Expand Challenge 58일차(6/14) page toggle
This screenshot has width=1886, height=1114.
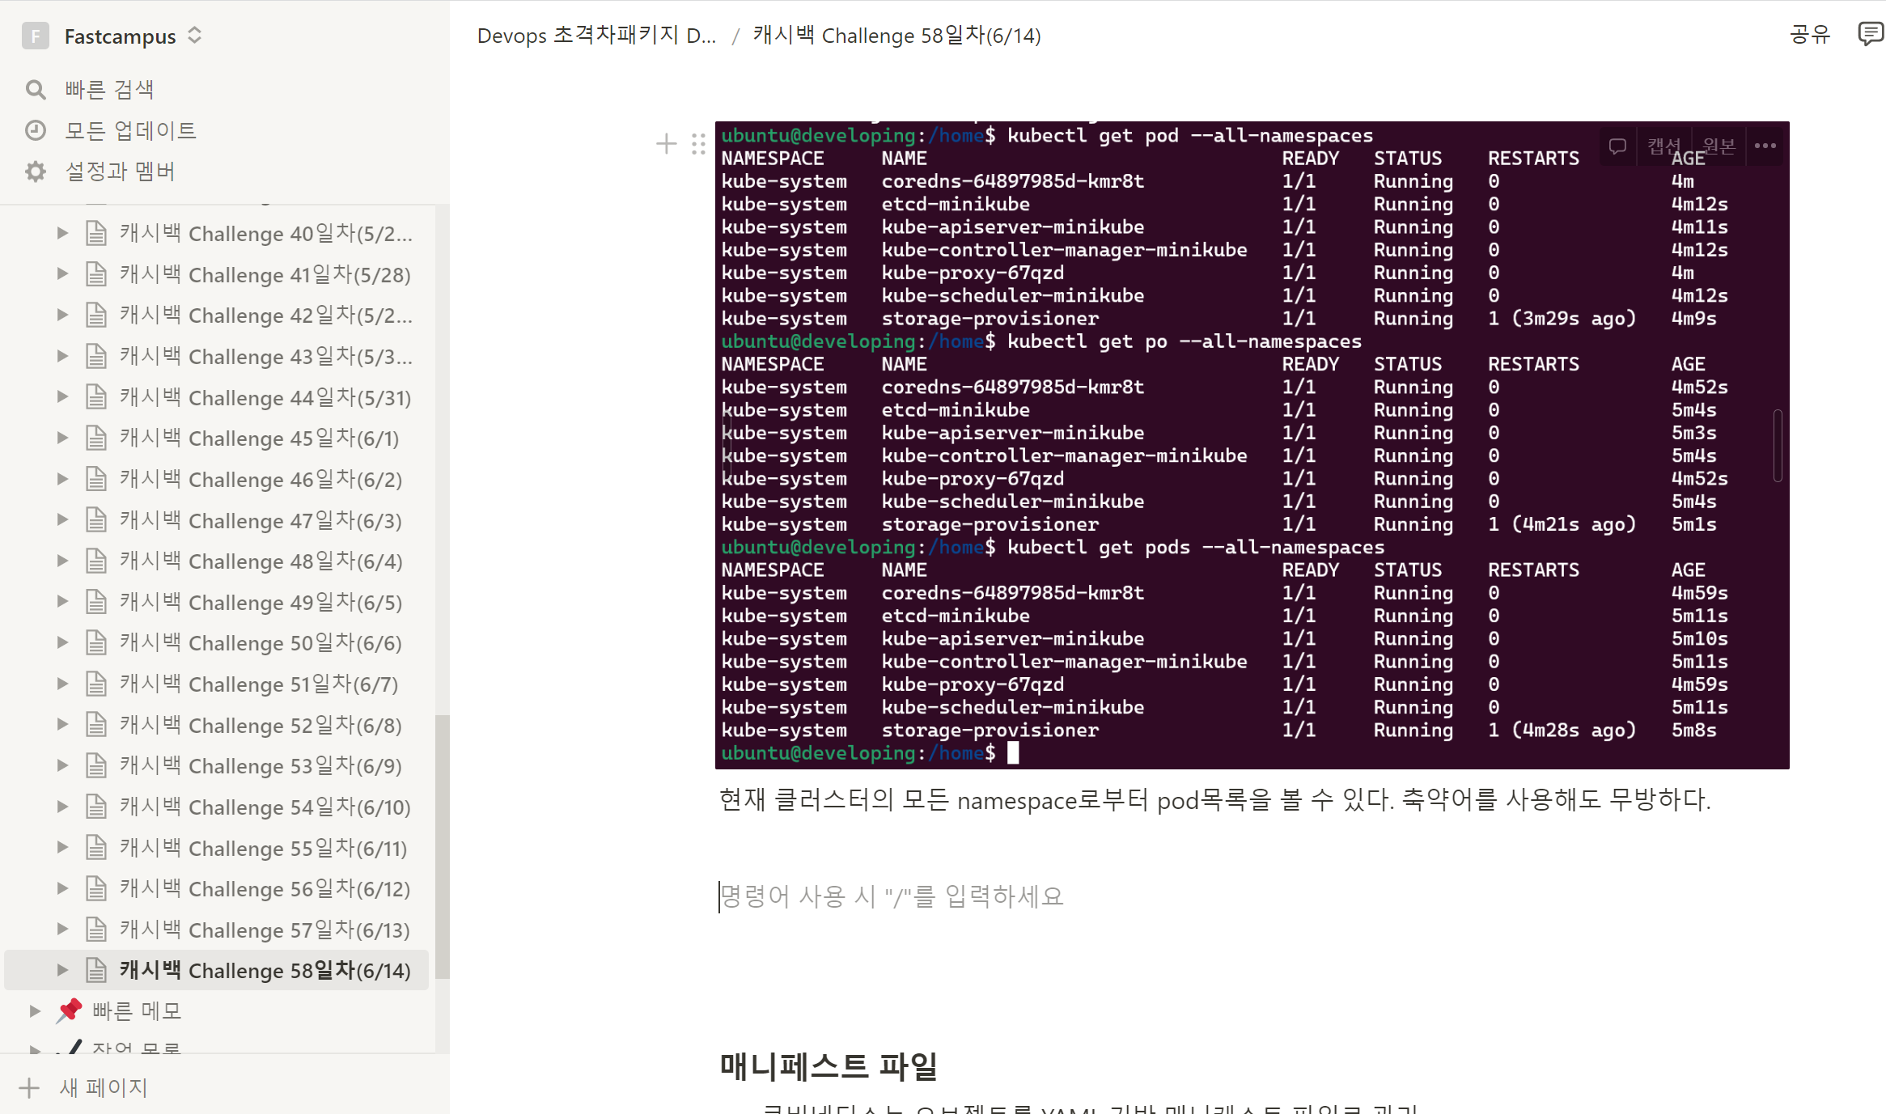point(62,970)
